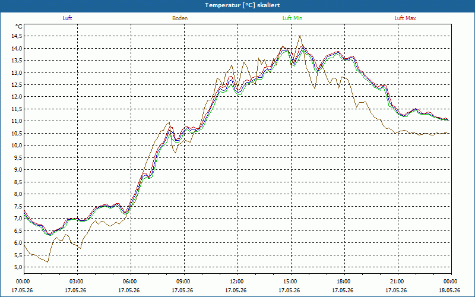Viewport: 475px width, 297px height.
Task: Click the title 'Temperatur [°C] skaliert'
Action: [x=242, y=5]
